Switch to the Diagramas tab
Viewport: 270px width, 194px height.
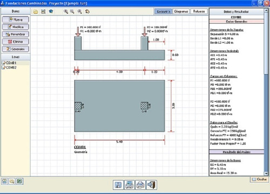(x=181, y=11)
